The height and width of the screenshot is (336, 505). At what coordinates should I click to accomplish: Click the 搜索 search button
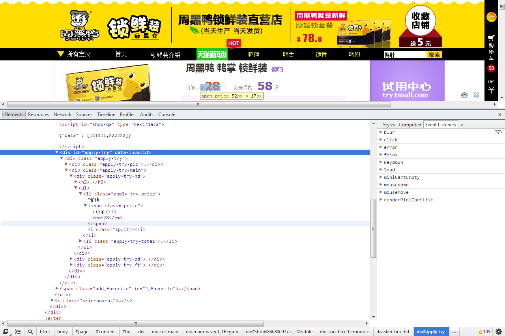pyautogui.click(x=434, y=55)
